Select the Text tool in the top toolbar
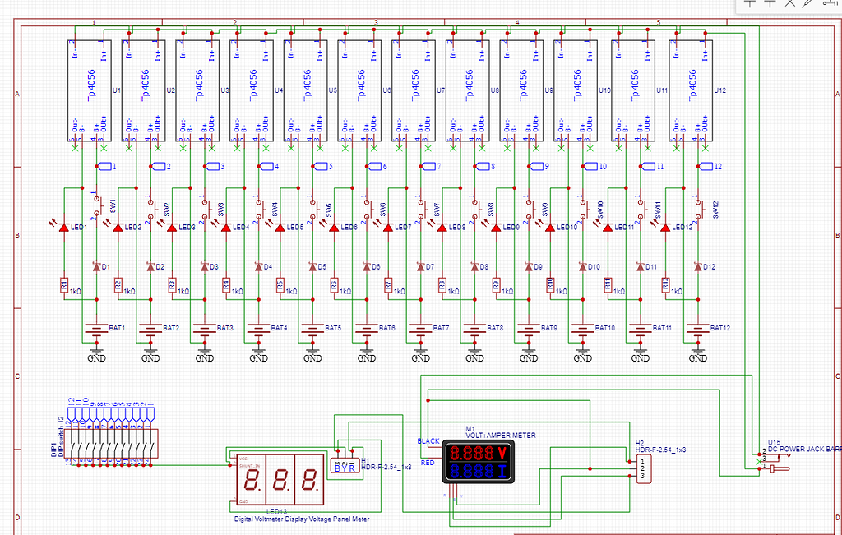This screenshot has width=842, height=535. click(x=750, y=4)
